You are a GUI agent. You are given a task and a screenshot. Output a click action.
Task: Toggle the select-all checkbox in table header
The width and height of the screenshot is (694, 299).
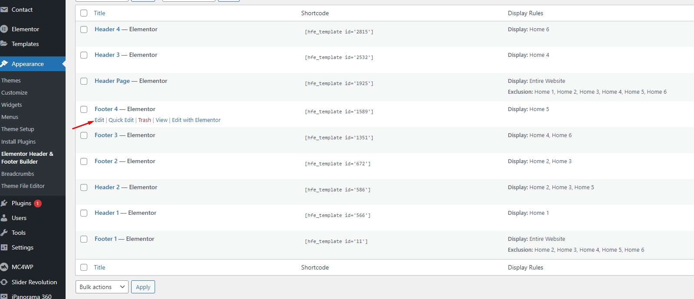pos(84,13)
